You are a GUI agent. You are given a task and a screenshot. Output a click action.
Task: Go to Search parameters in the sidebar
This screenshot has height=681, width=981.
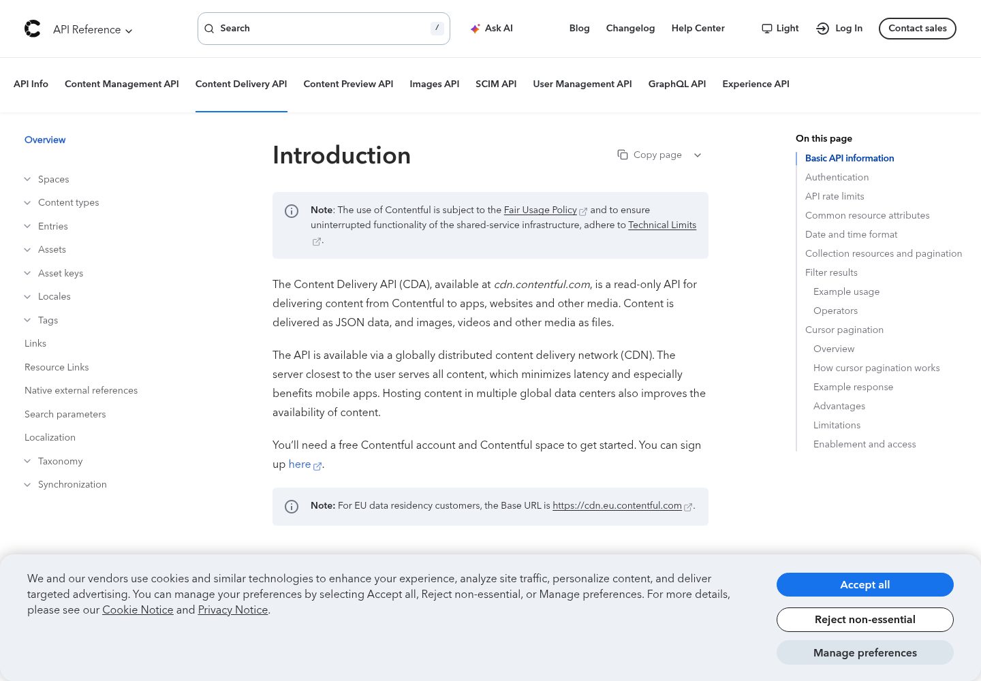coord(65,414)
